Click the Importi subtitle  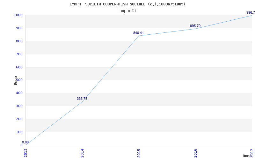pyautogui.click(x=127, y=10)
